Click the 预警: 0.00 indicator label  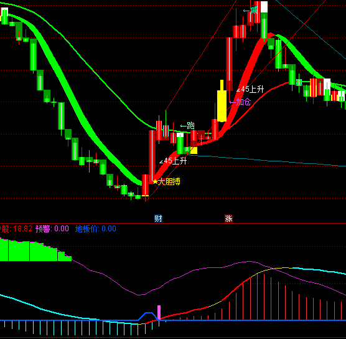pos(52,229)
